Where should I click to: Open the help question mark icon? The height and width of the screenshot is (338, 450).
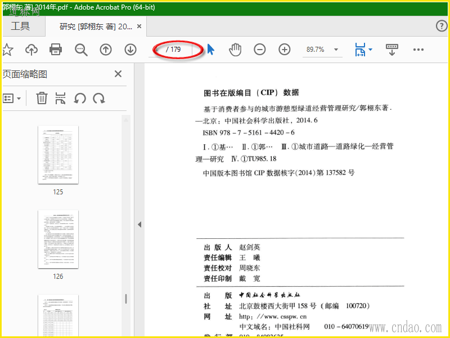[x=442, y=26]
